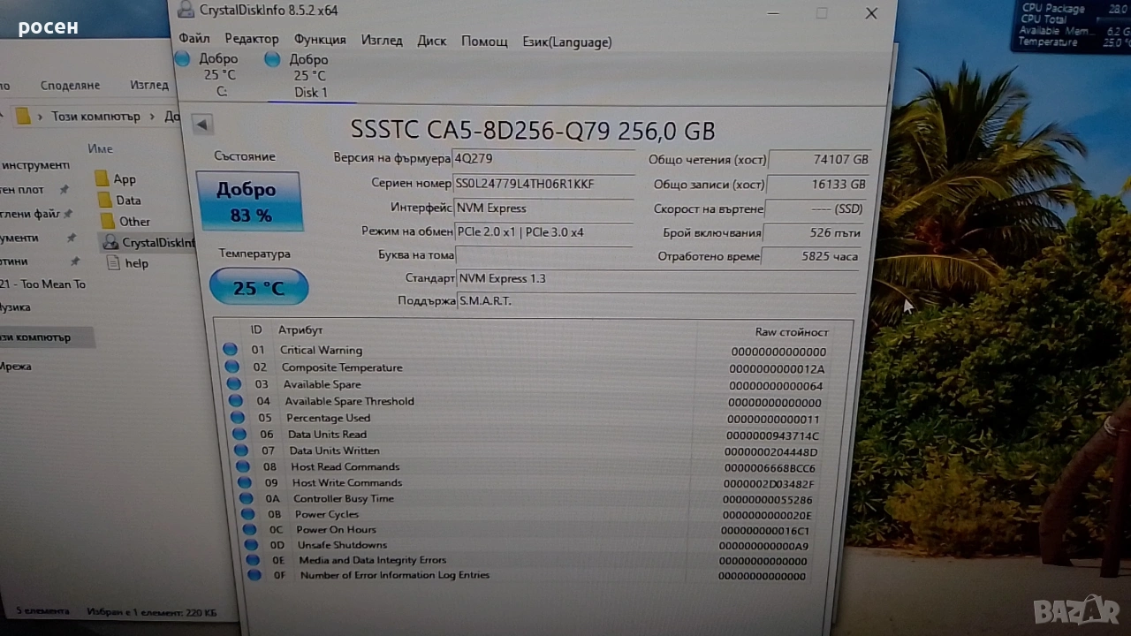Screen dimensions: 1131x636
Task: Open the Функция menu
Action: coord(320,40)
